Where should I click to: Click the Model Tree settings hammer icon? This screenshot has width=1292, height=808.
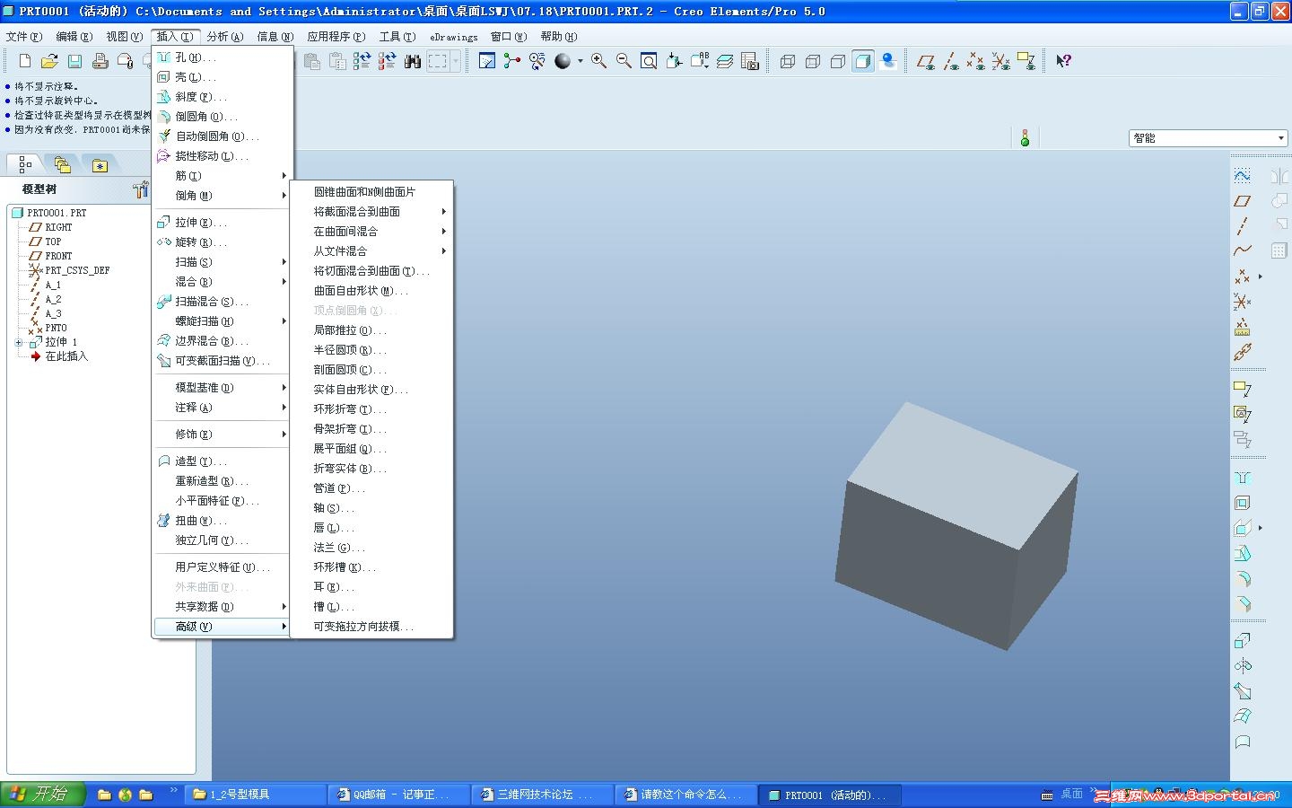(140, 189)
